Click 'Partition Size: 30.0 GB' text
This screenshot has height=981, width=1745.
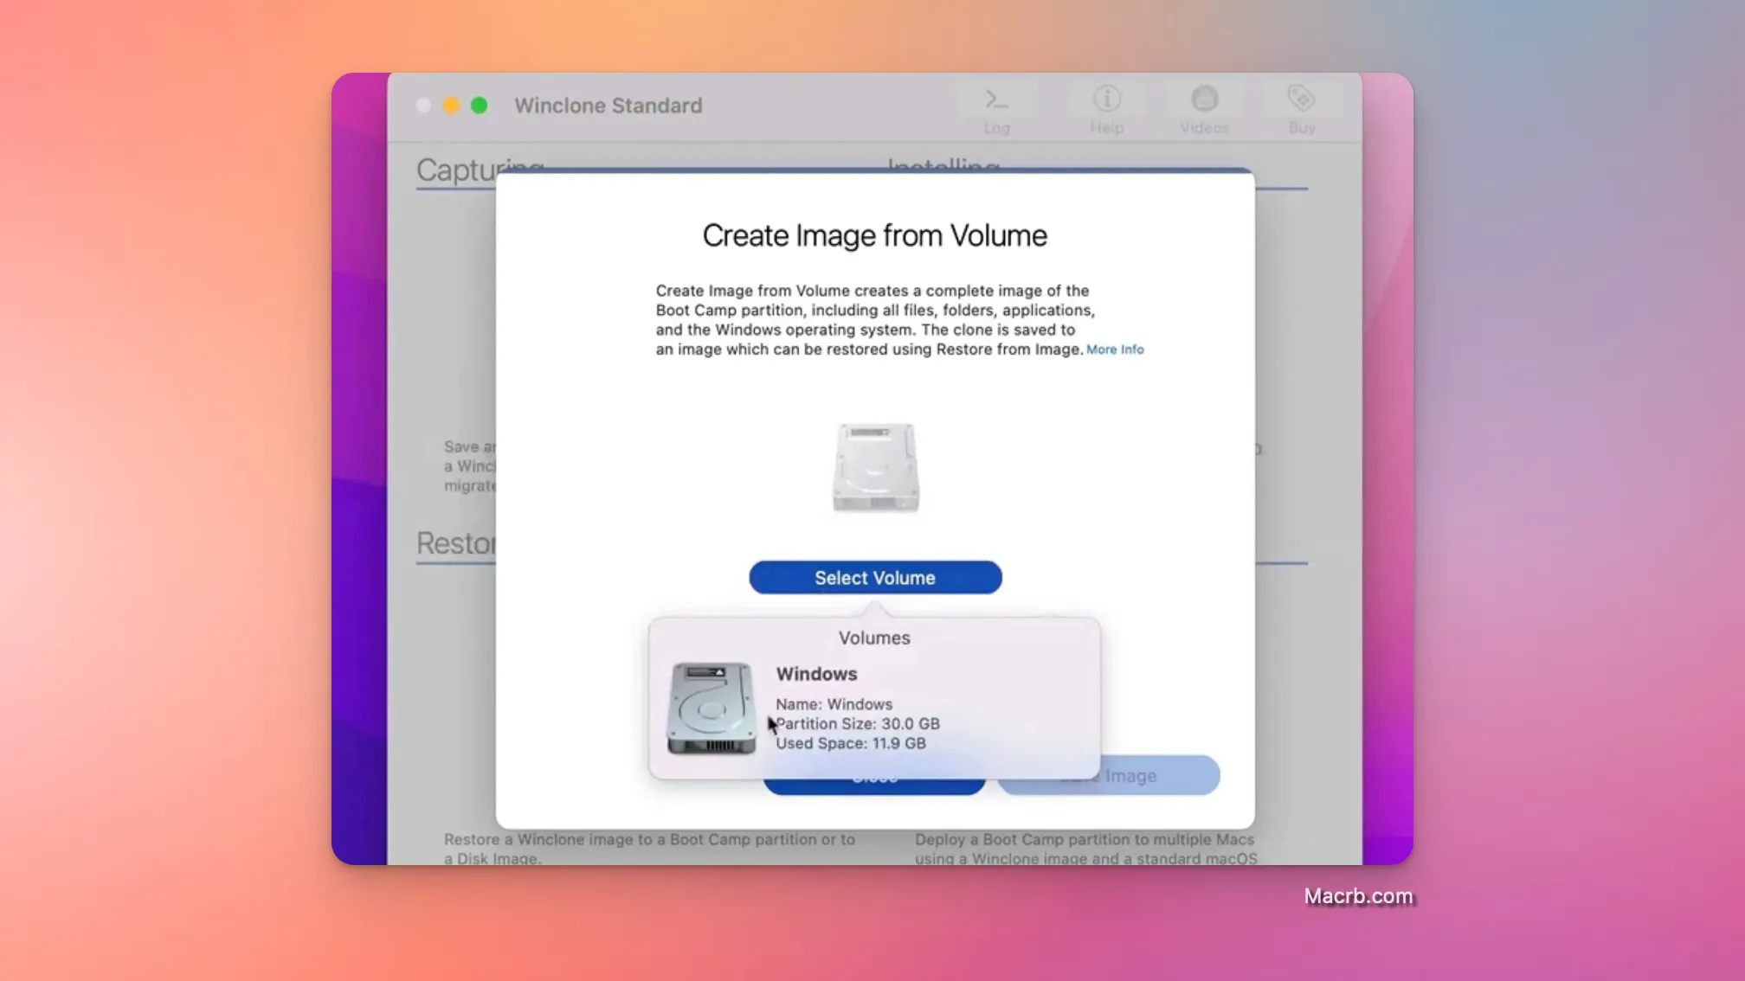coord(858,724)
